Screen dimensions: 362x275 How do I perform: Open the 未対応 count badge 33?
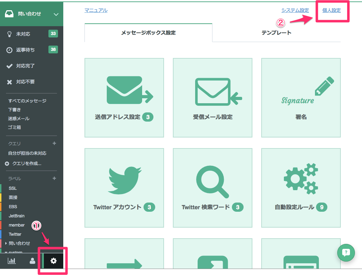[53, 34]
